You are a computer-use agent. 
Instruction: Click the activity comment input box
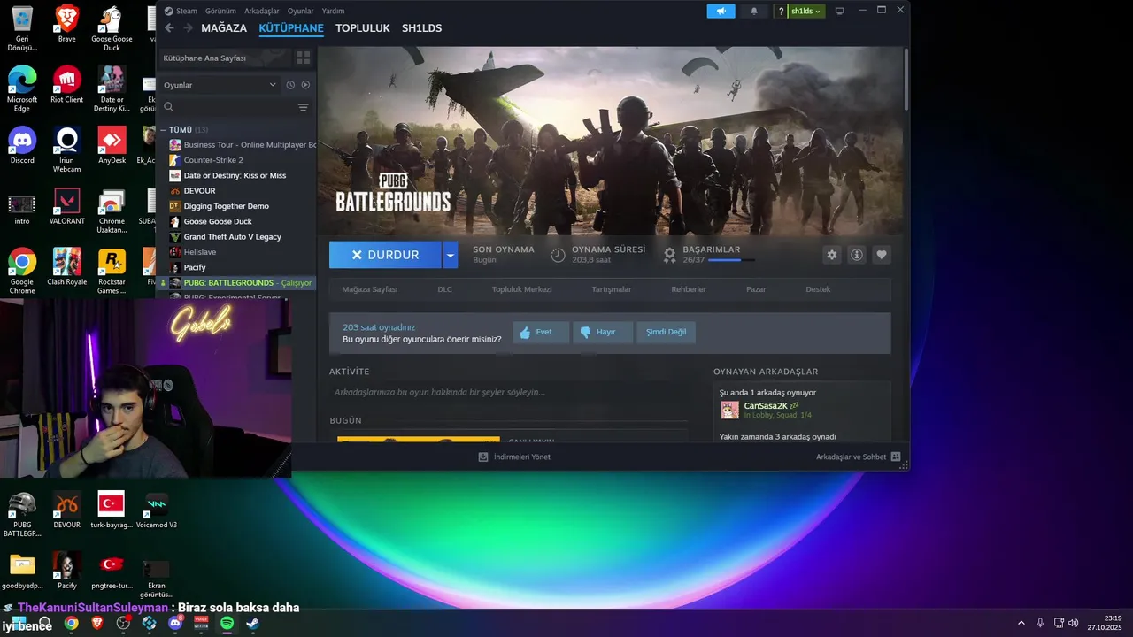pos(508,392)
